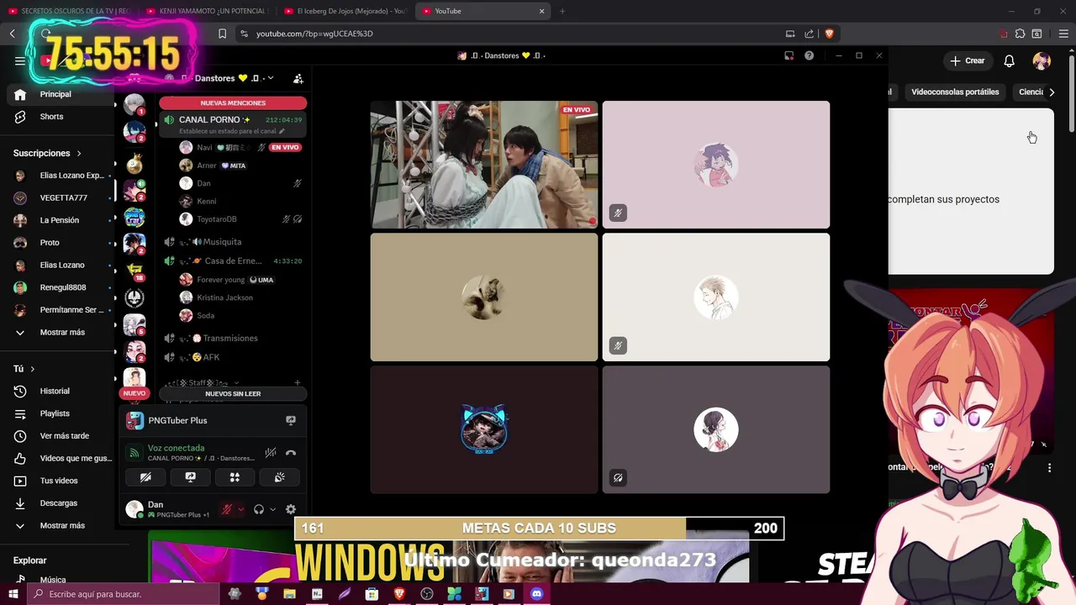1076x605 pixels.
Task: Unmute Dan's microphone in the user panel
Action: pyautogui.click(x=226, y=509)
